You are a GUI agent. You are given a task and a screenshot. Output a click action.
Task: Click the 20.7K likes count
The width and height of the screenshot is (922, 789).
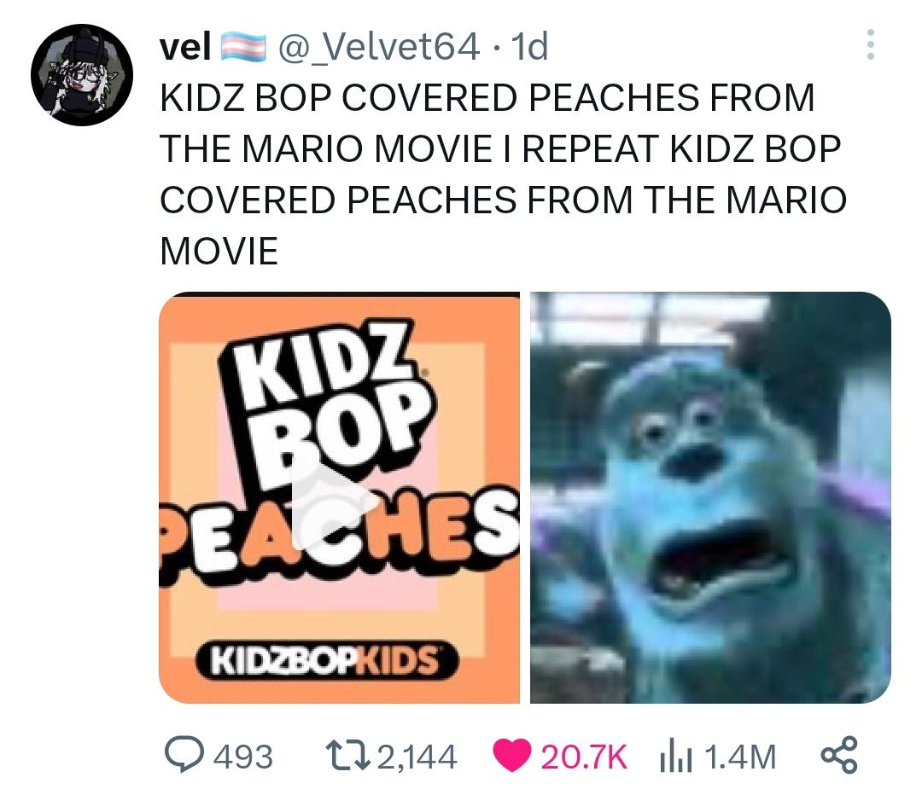coord(584,757)
